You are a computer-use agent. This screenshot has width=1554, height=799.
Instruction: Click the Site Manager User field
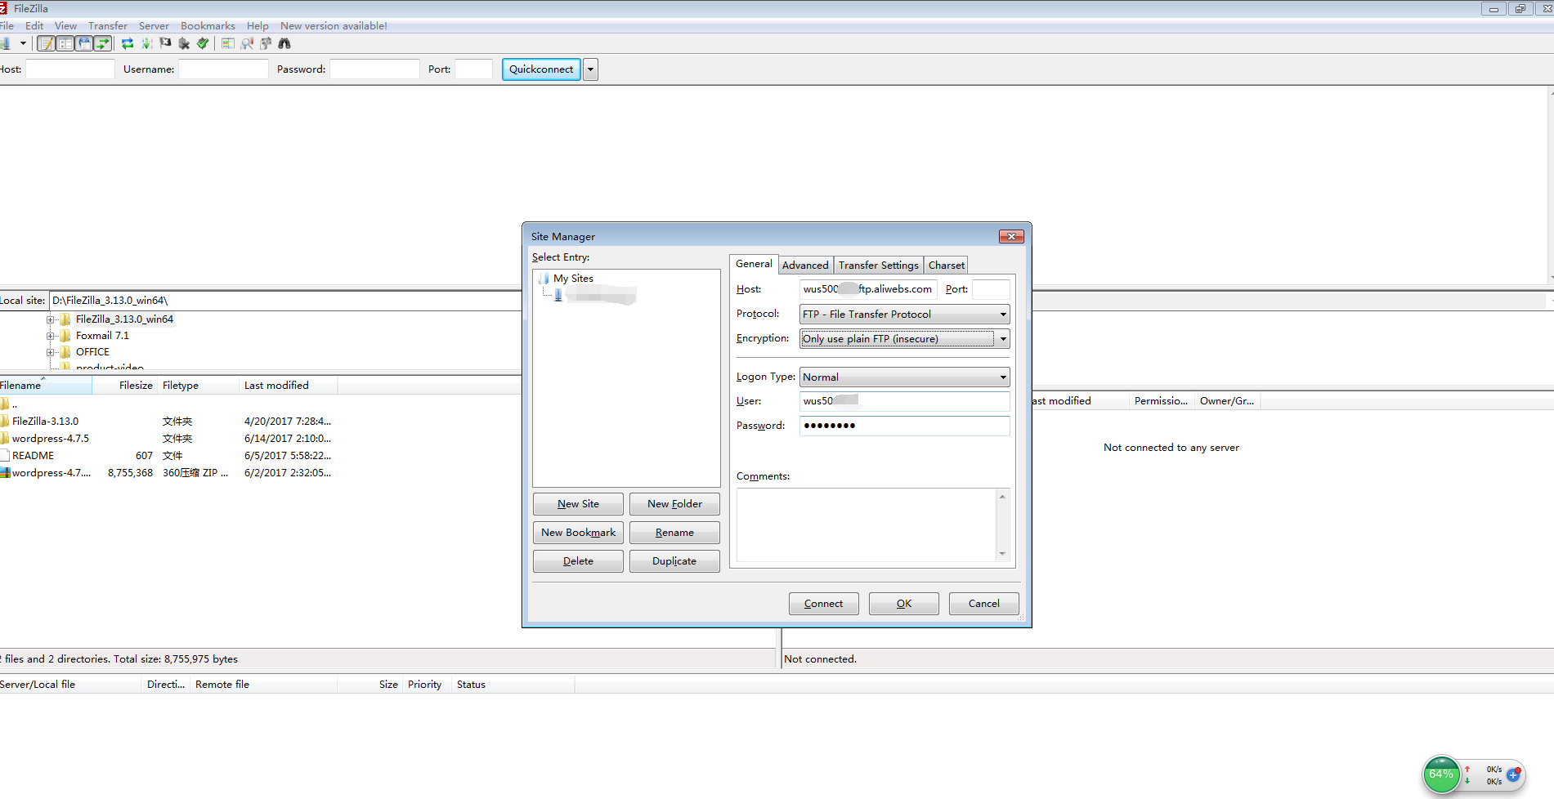tap(904, 401)
